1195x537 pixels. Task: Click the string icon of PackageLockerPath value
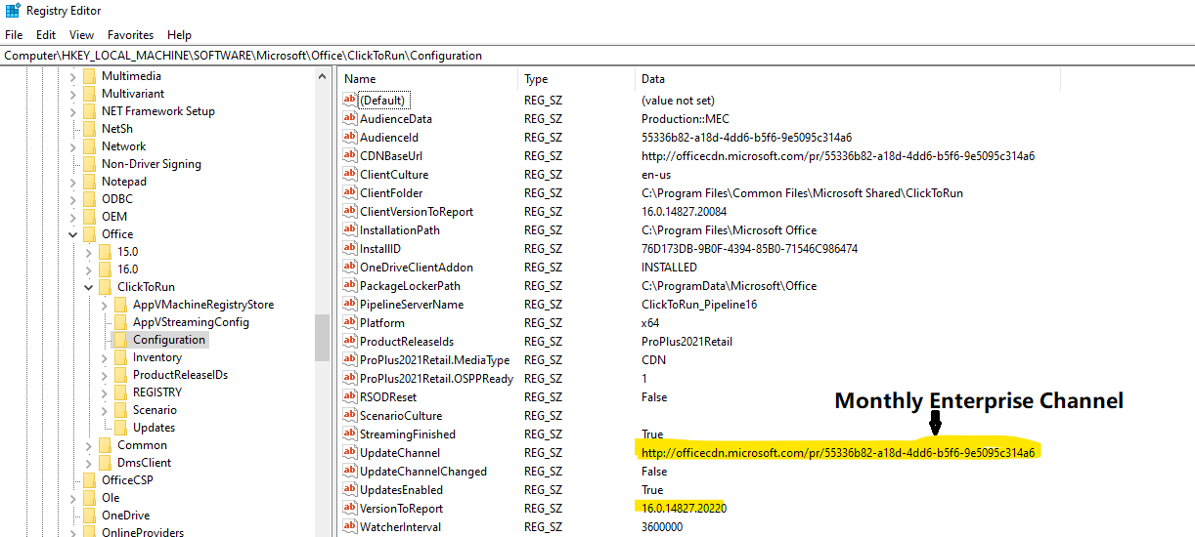click(350, 285)
